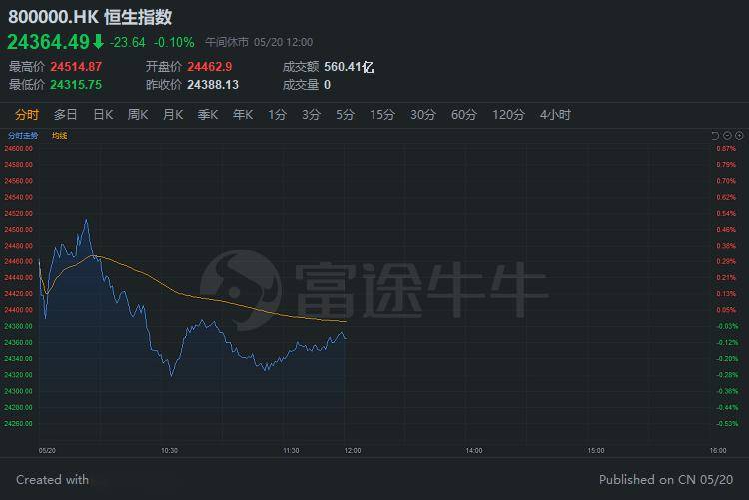The image size is (749, 500).
Task: Open the 季K quarterly chart tab
Action: tap(208, 115)
